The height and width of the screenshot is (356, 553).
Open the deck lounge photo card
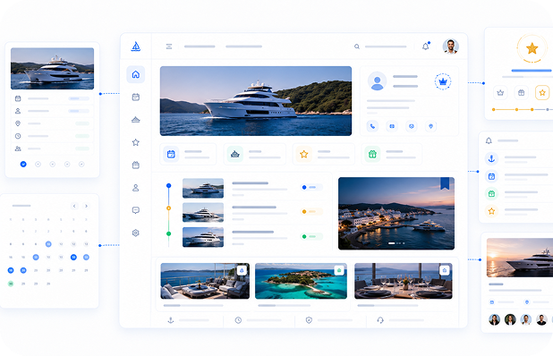click(x=205, y=281)
